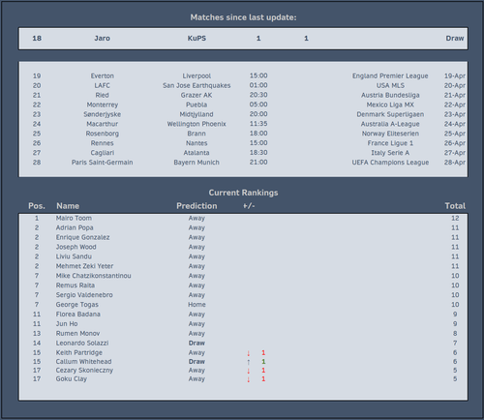Select 'Macarthur' in fixture 24
This screenshot has width=484, height=420.
[103, 124]
